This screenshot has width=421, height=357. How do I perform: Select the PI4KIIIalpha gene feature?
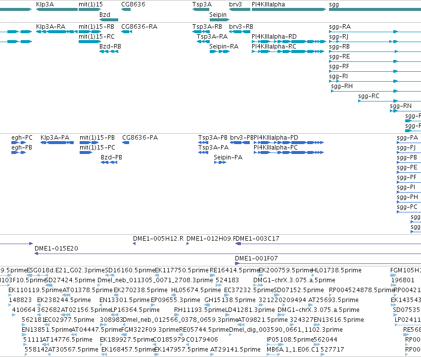[289, 9]
